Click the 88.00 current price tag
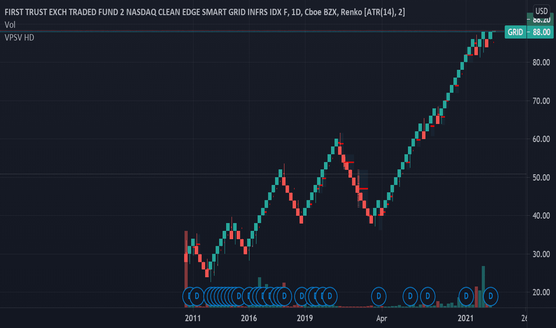This screenshot has height=328, width=556. point(540,32)
